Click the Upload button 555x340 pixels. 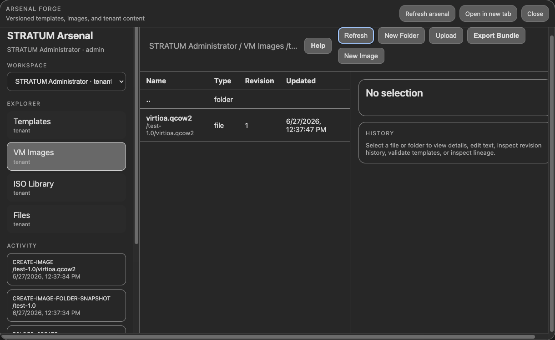coord(446,36)
